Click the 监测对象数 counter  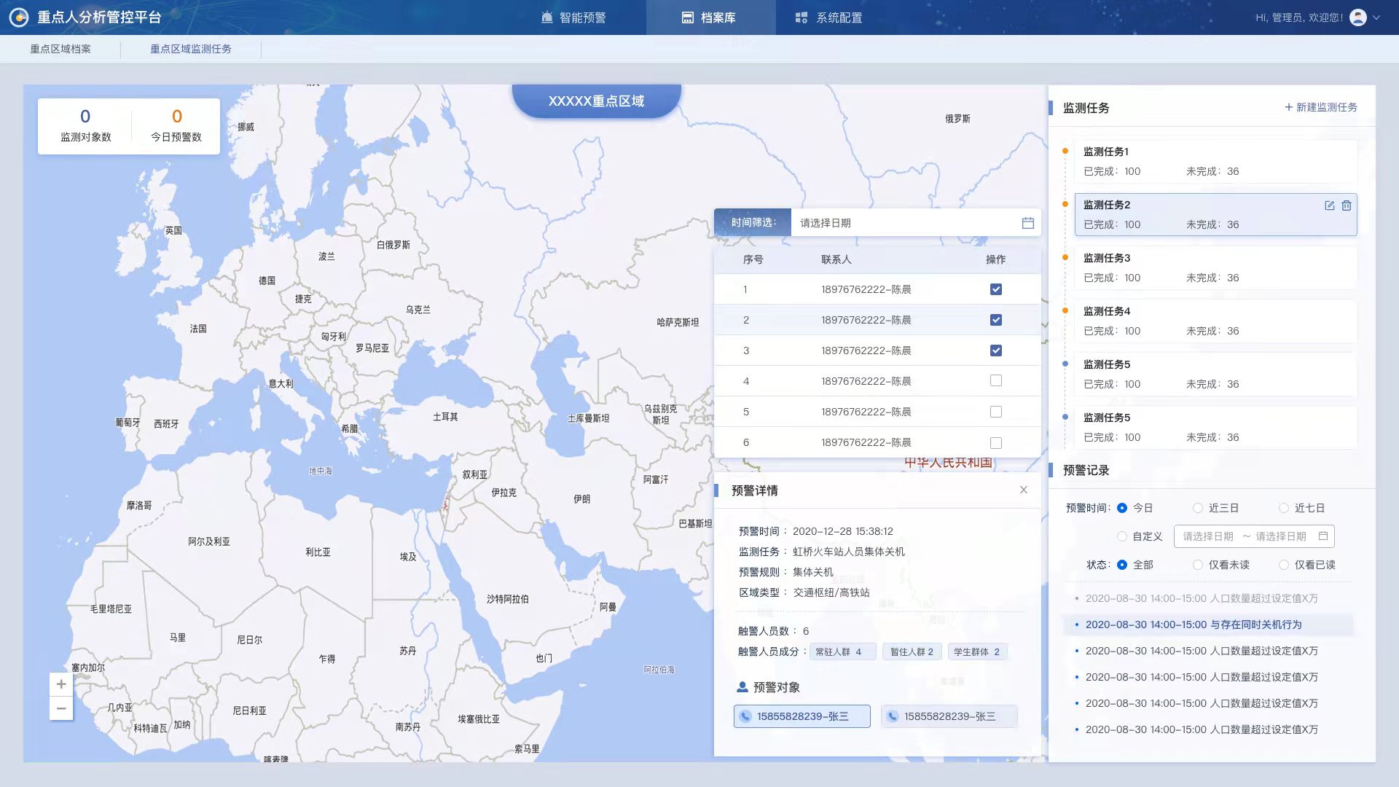click(x=85, y=126)
